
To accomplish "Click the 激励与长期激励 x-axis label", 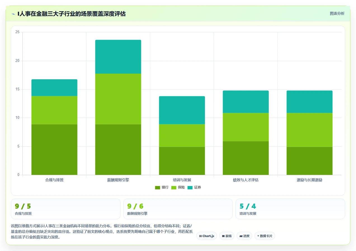I will [x=310, y=180].
